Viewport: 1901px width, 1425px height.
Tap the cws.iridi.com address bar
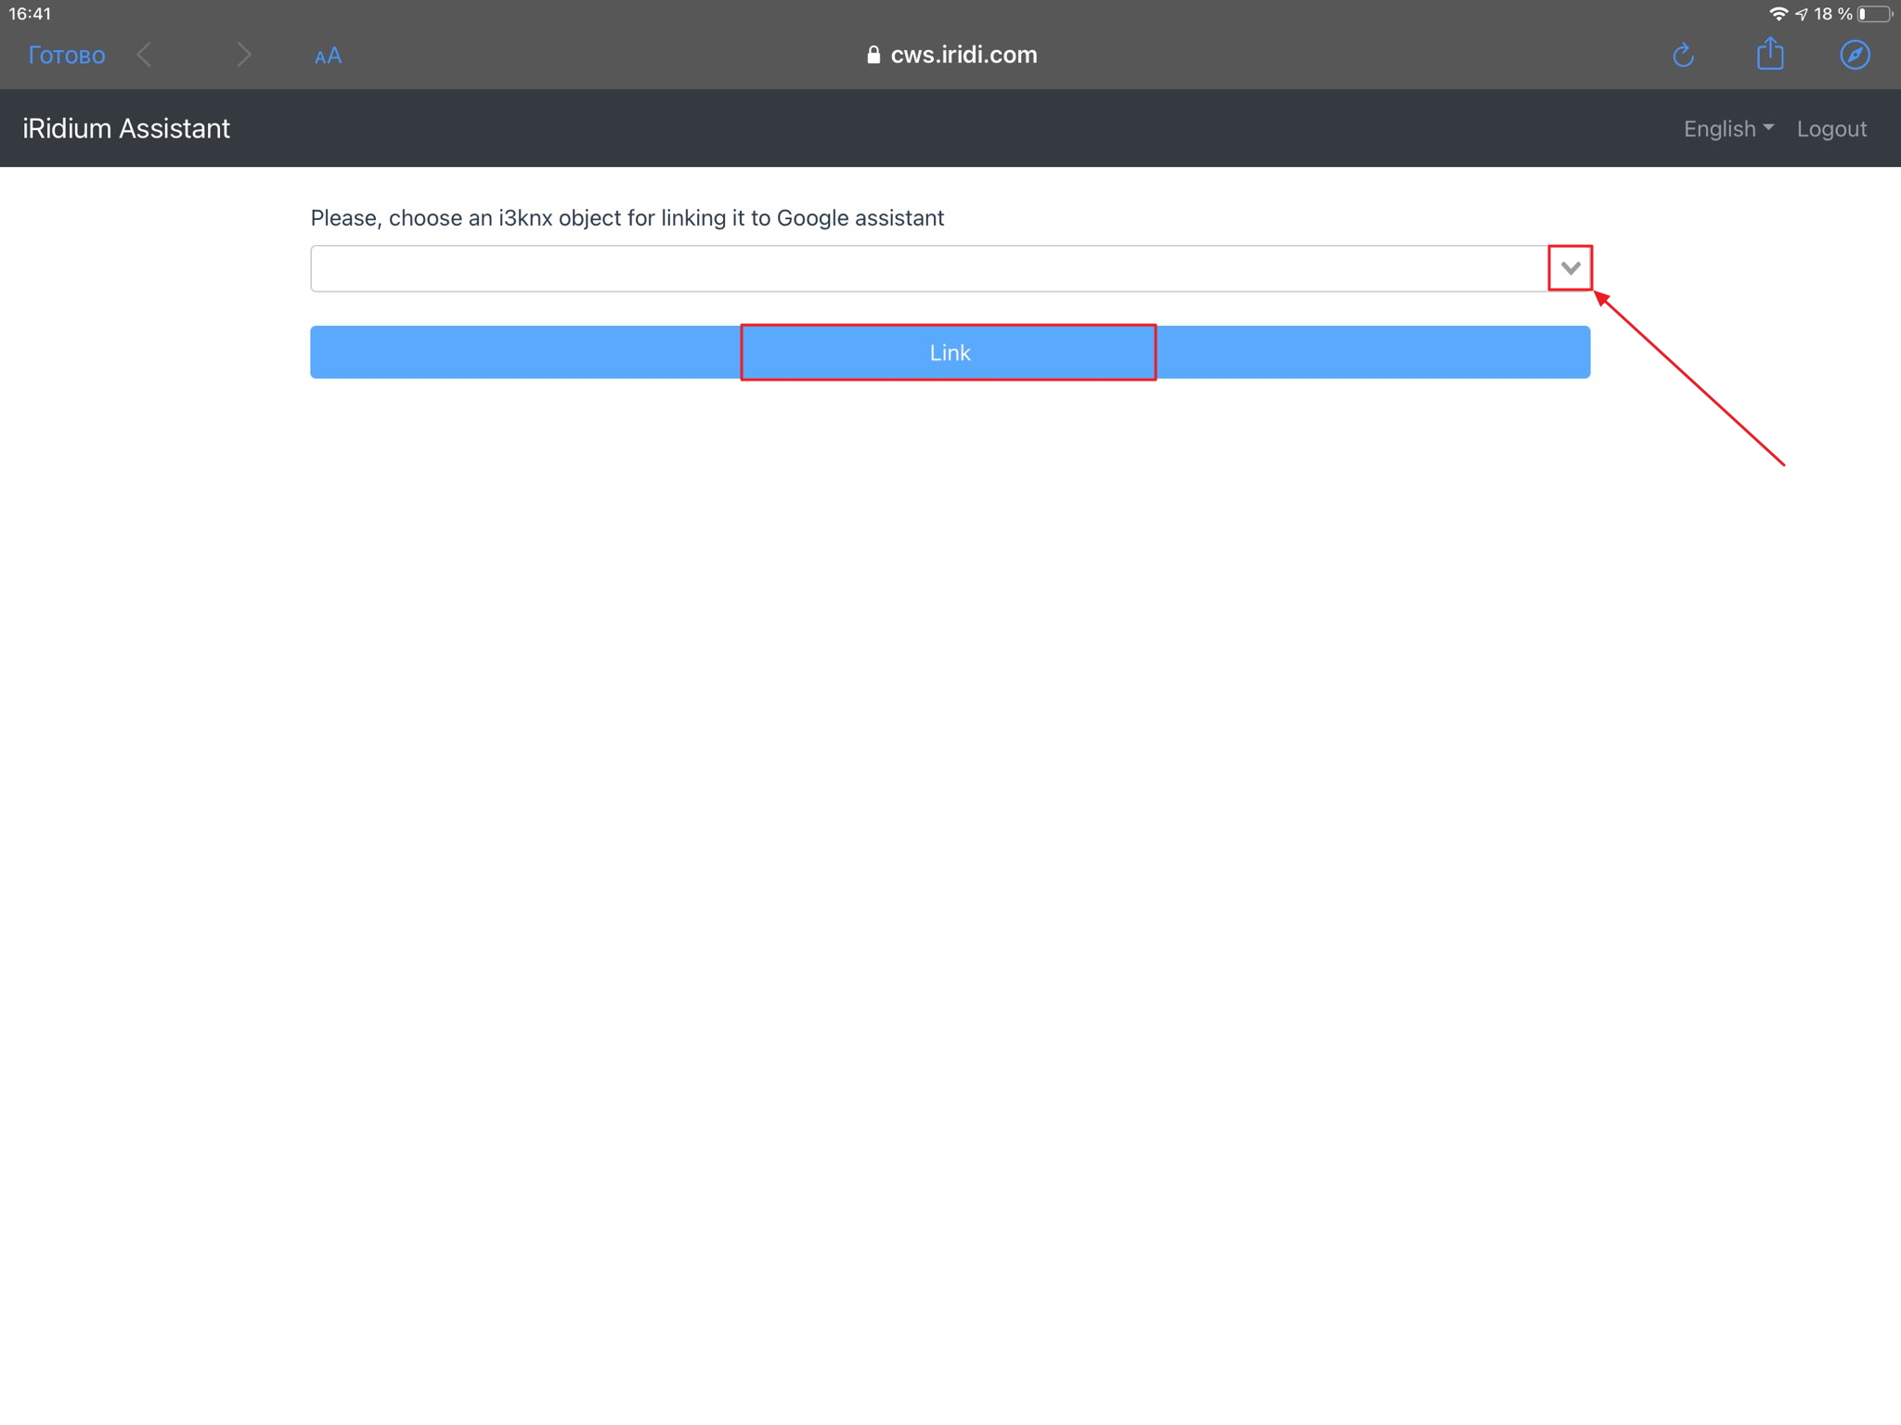(950, 54)
